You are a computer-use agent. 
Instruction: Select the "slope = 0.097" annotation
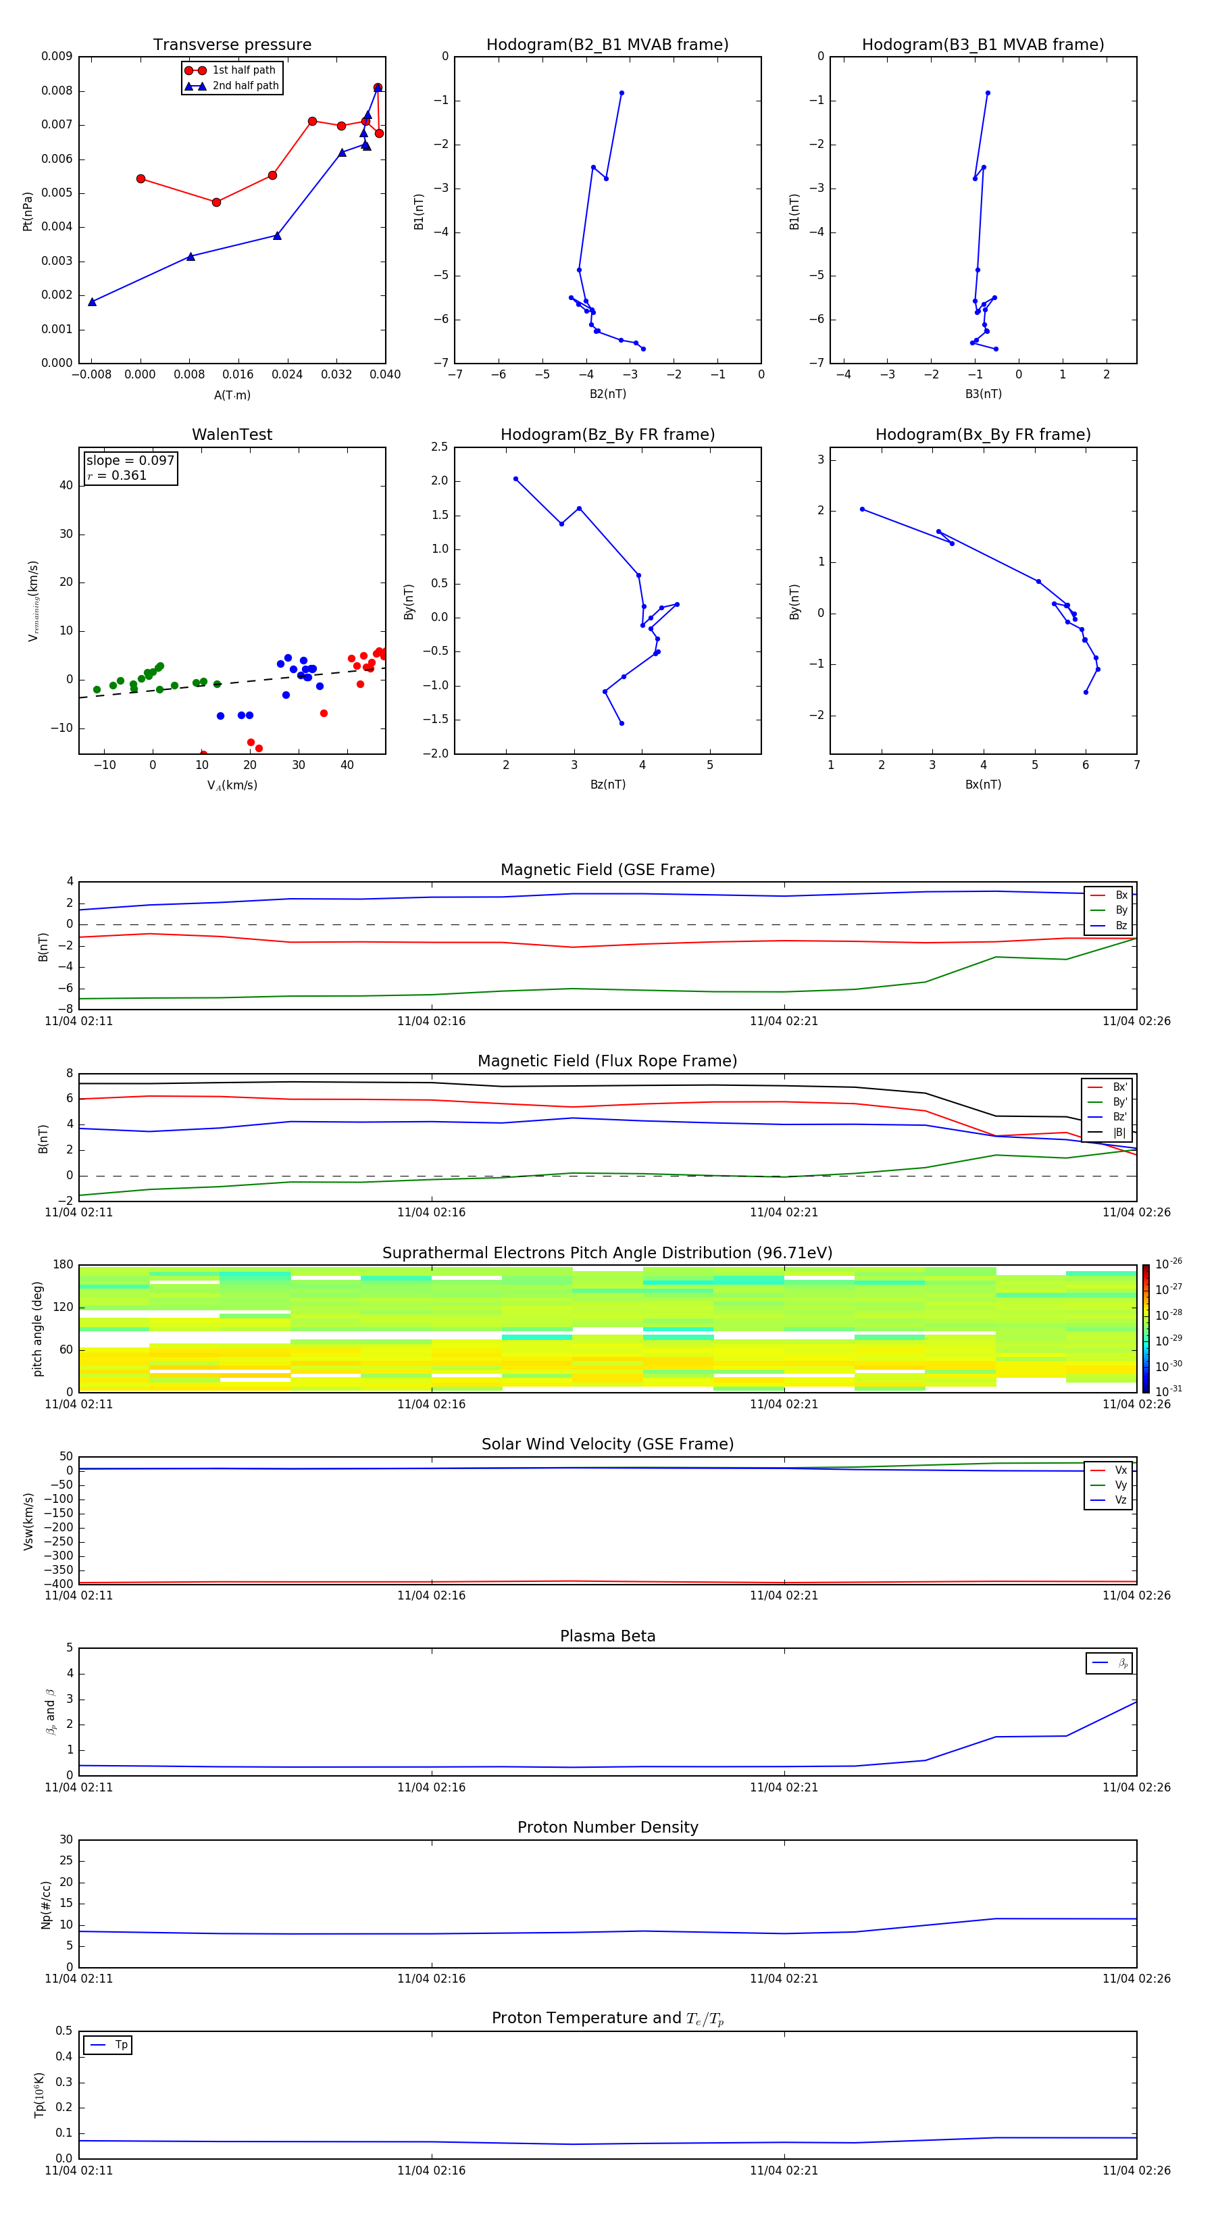(x=130, y=461)
